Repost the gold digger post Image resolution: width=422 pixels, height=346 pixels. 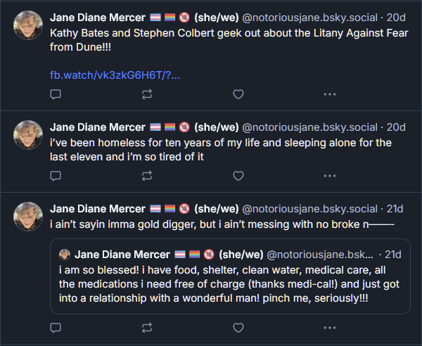click(x=147, y=327)
